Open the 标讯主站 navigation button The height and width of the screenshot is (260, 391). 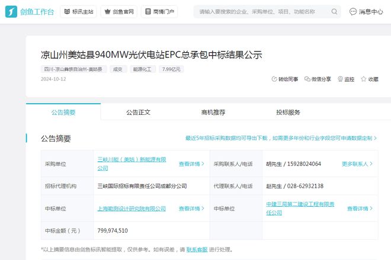(x=79, y=11)
